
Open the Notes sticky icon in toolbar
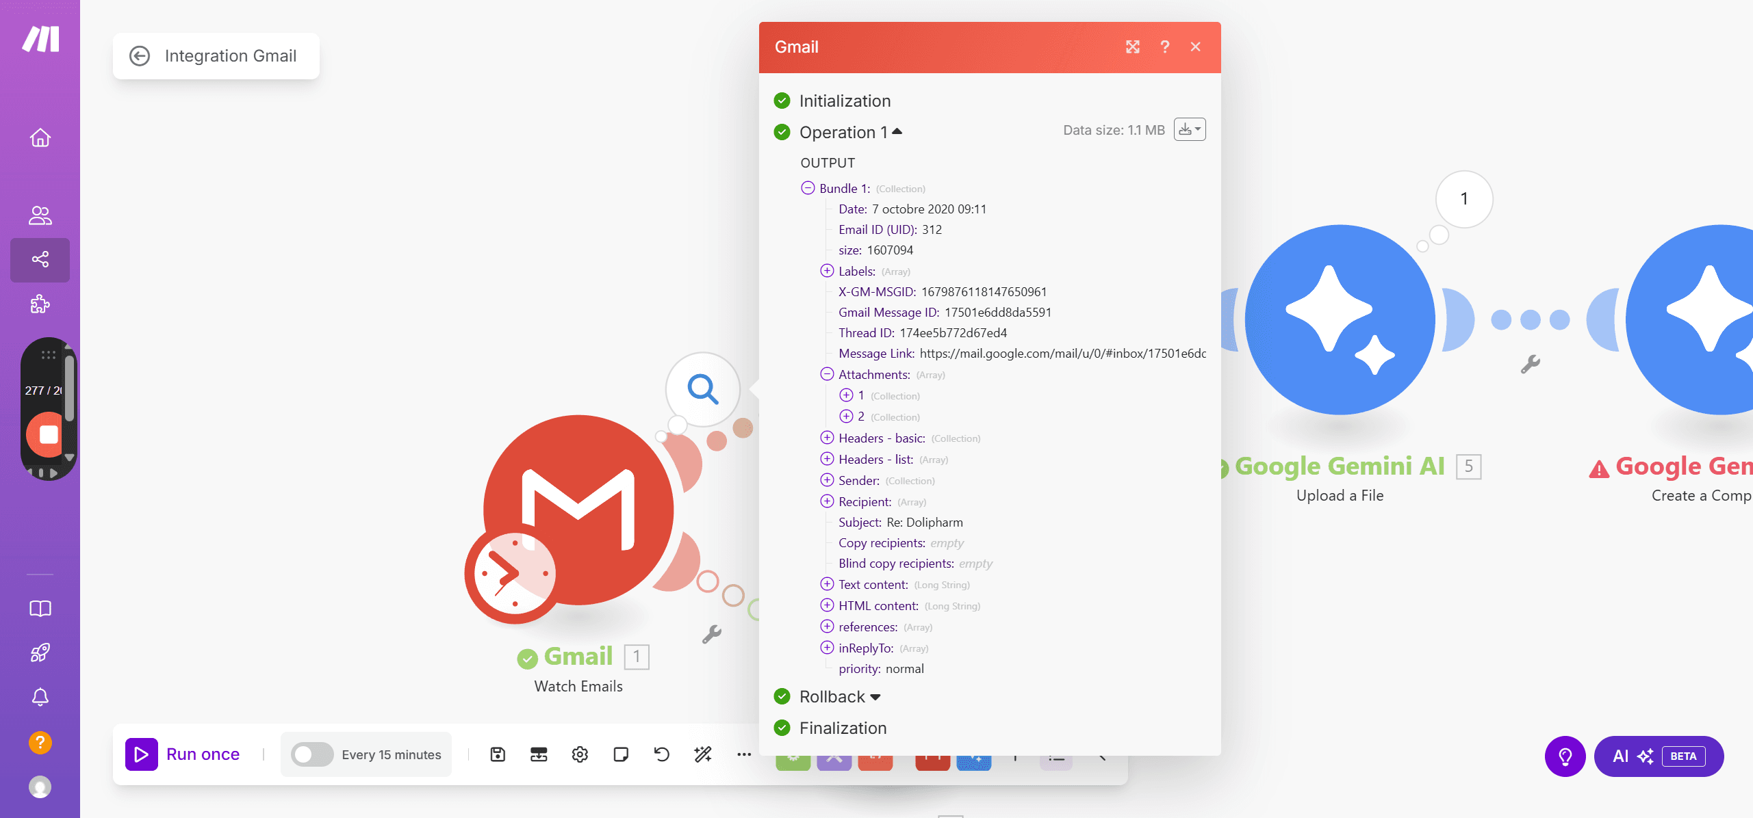click(x=621, y=754)
